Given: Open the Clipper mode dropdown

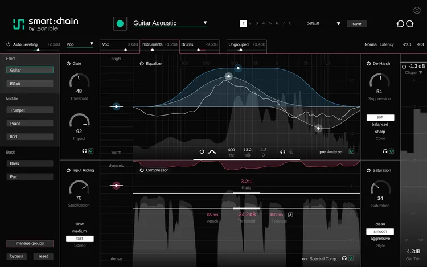Looking at the screenshot, I should (x=413, y=73).
